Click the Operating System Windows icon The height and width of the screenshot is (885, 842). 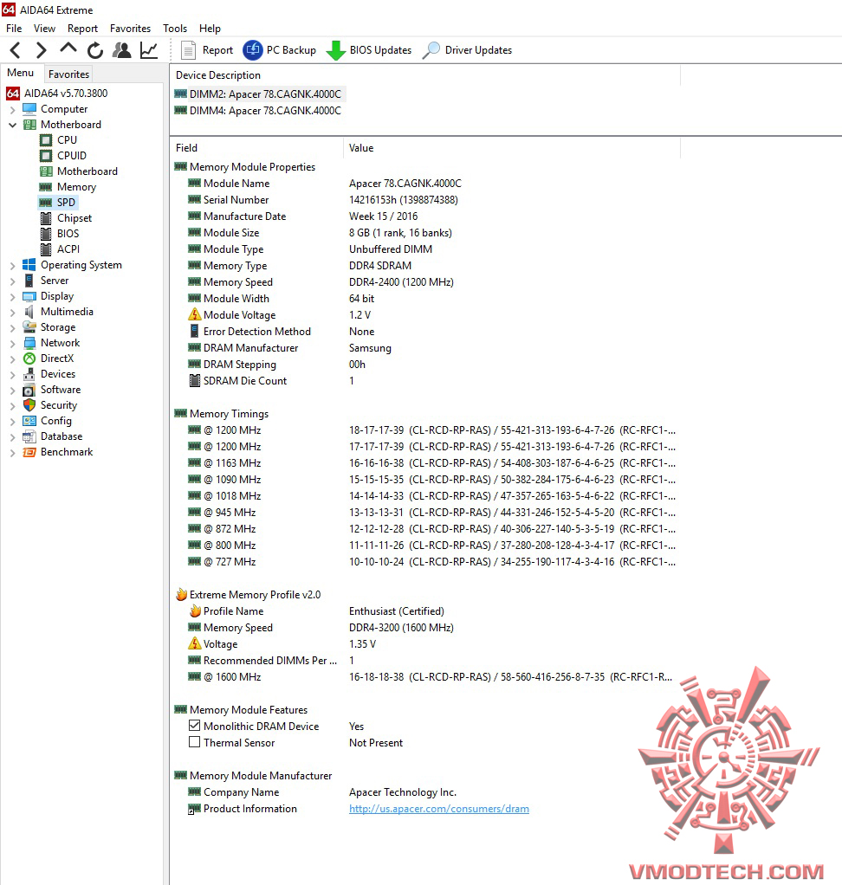click(x=29, y=265)
